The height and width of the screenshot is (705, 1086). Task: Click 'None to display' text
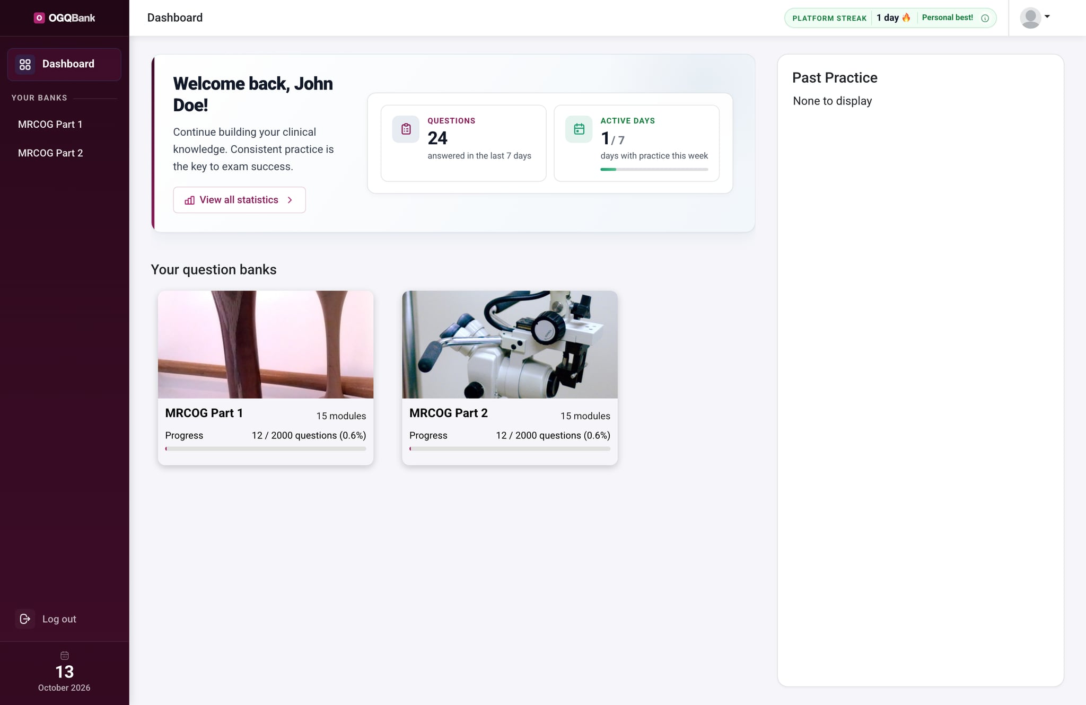832,101
